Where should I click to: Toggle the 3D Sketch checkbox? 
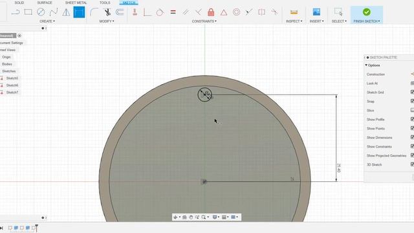pyautogui.click(x=412, y=164)
